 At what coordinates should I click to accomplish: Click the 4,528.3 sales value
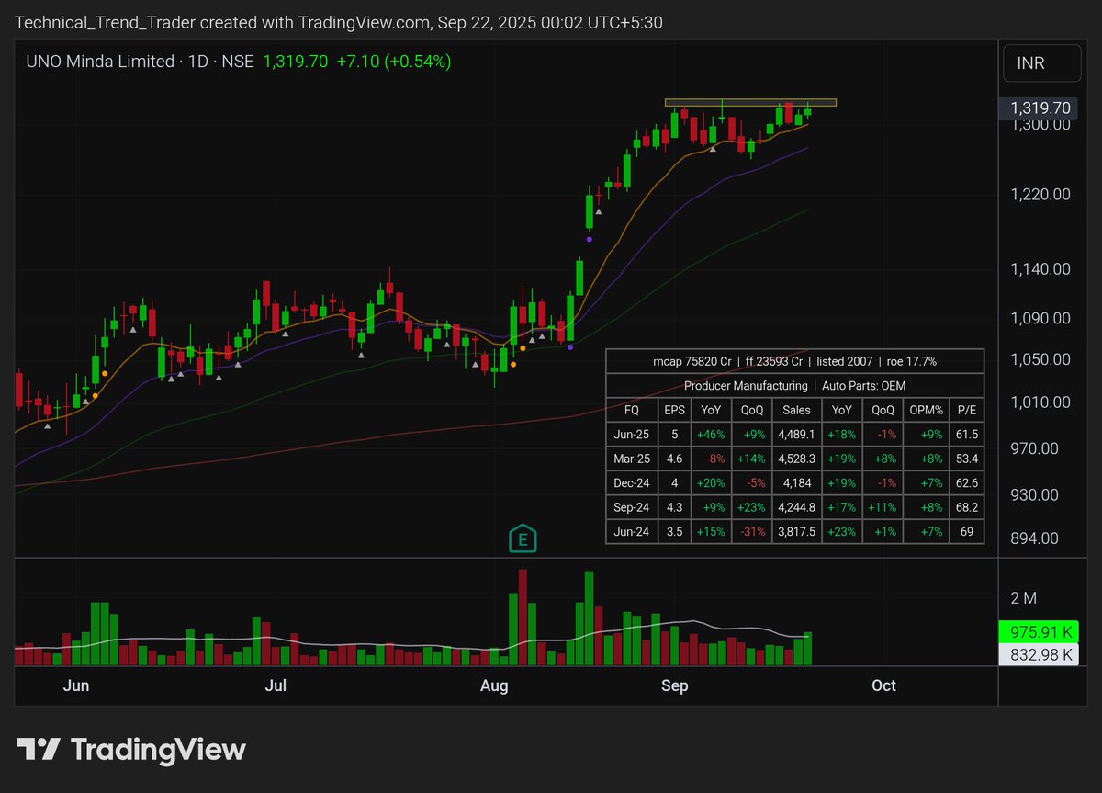[x=796, y=459]
